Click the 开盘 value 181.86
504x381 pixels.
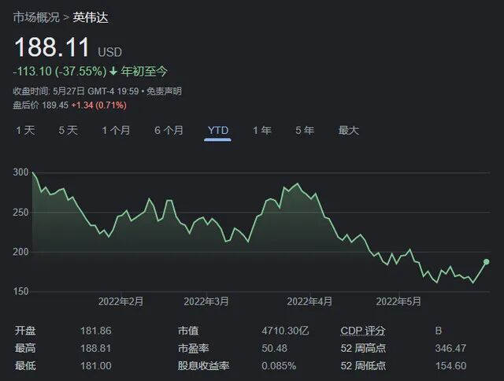click(x=96, y=331)
